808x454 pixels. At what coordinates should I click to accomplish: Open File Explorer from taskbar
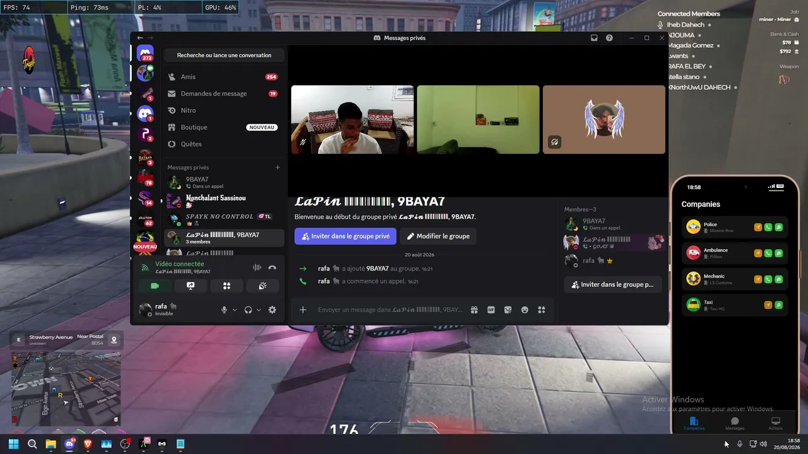coord(50,444)
